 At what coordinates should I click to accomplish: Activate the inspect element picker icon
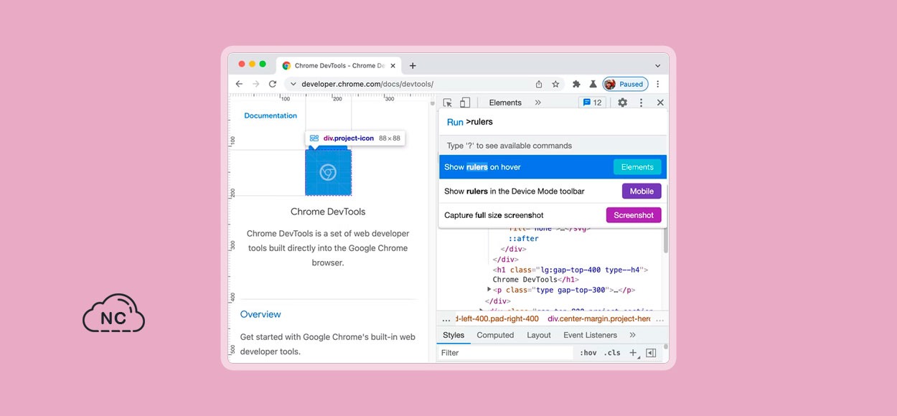pos(448,103)
